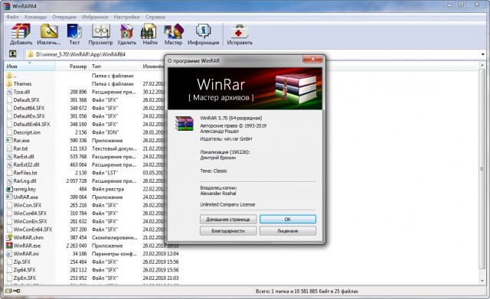
Task: Click the WinRAR.ini settings file icon
Action: click(x=9, y=253)
